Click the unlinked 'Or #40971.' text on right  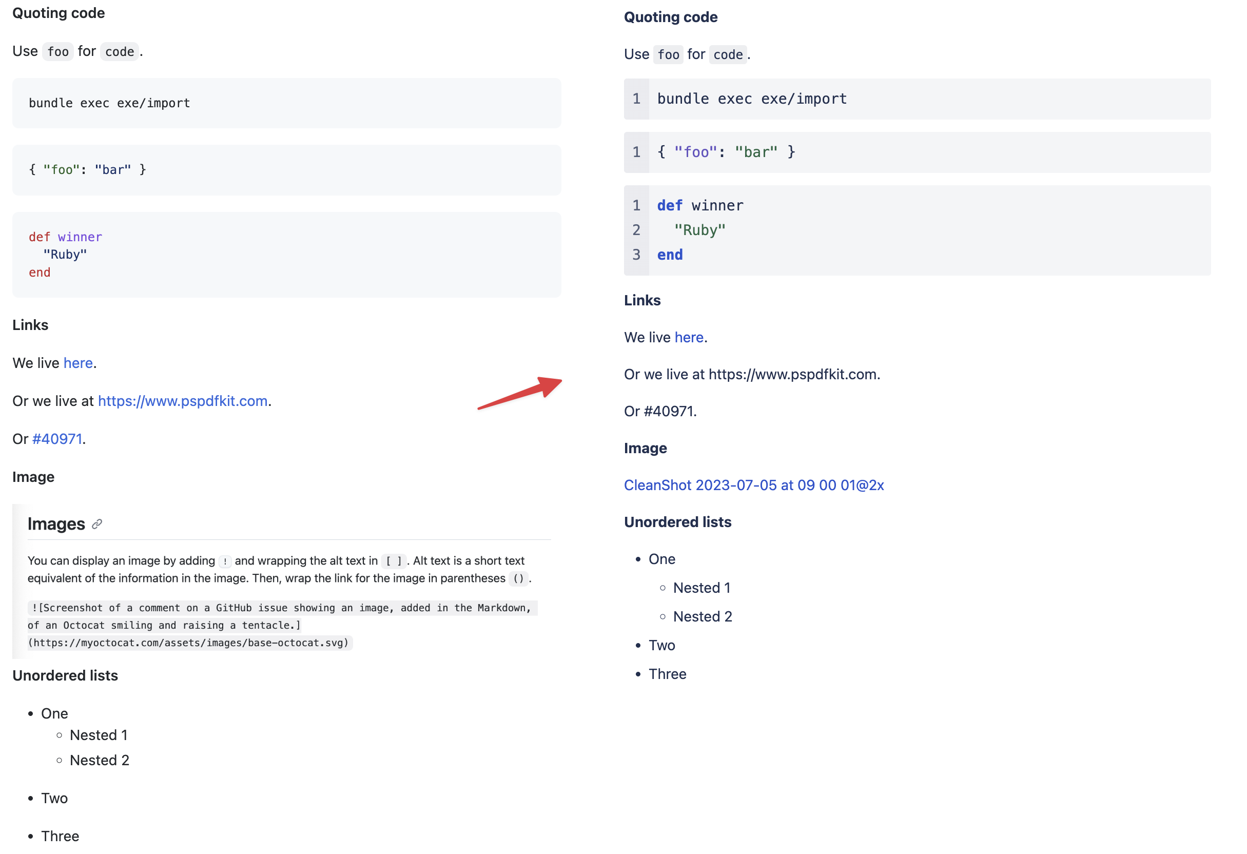click(x=660, y=412)
